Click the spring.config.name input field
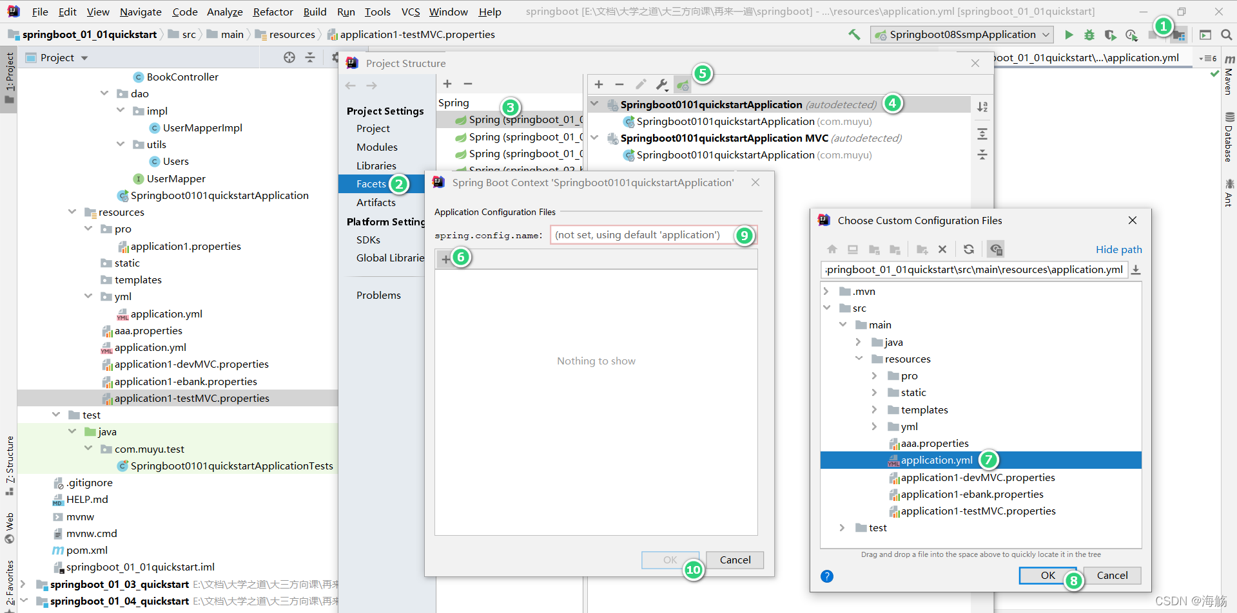1237x613 pixels. (x=653, y=235)
